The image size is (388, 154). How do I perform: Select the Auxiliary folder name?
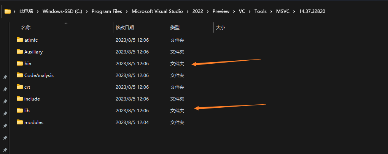click(x=33, y=52)
